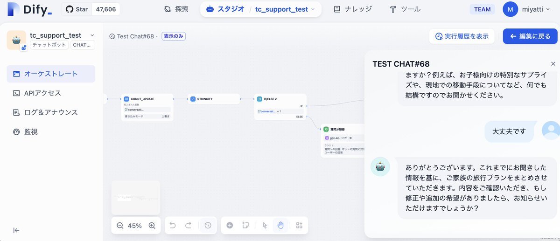
Task: Click the 実行履歴 clock-play icon
Action: click(x=439, y=36)
